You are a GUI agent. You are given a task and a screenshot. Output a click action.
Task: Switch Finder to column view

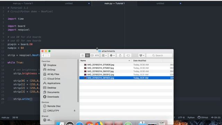point(92,56)
